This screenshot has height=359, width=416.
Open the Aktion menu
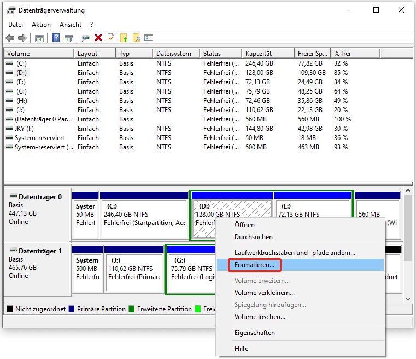click(41, 25)
